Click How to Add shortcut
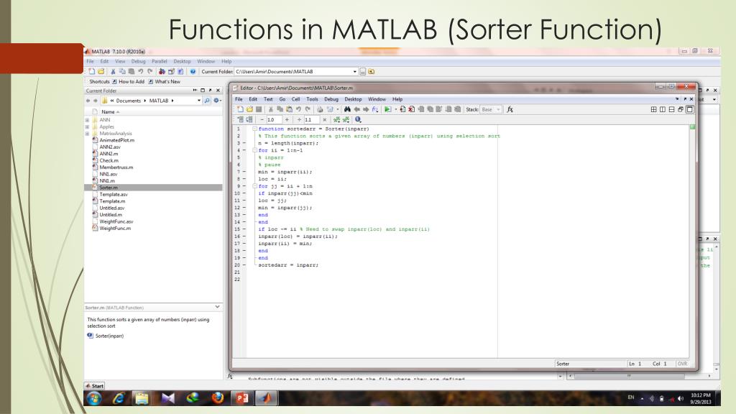Image resolution: width=736 pixels, height=414 pixels. 128,82
